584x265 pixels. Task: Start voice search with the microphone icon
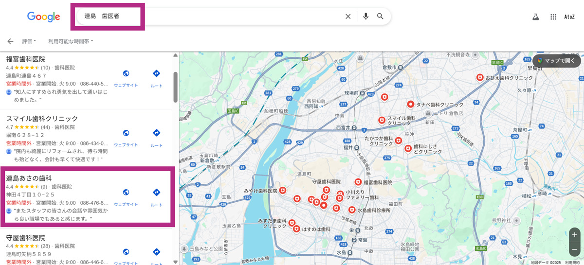366,17
